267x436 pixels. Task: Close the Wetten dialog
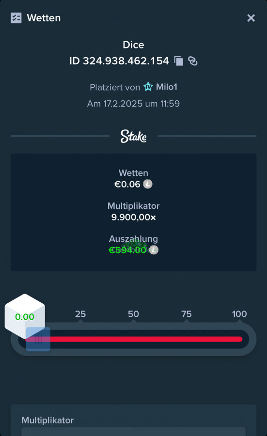(x=251, y=18)
